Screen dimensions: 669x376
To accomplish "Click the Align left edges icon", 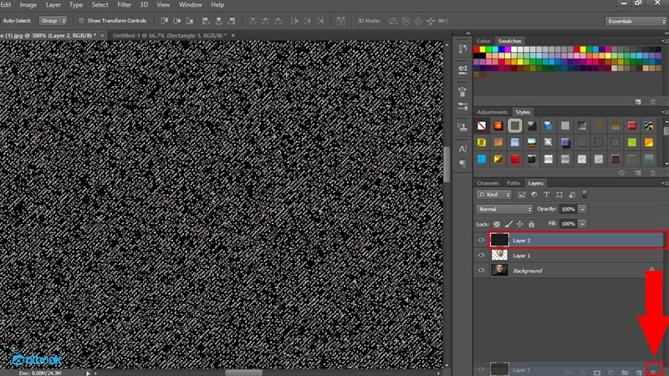I will pos(206,20).
